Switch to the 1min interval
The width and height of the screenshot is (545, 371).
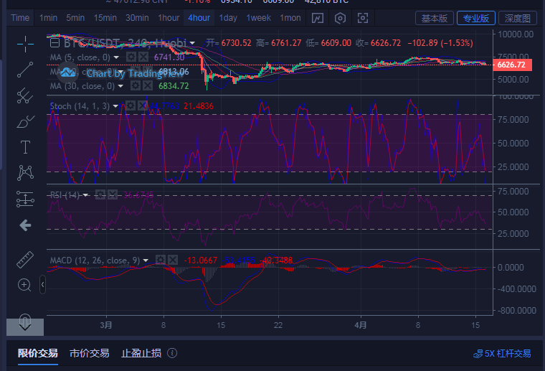(x=48, y=18)
